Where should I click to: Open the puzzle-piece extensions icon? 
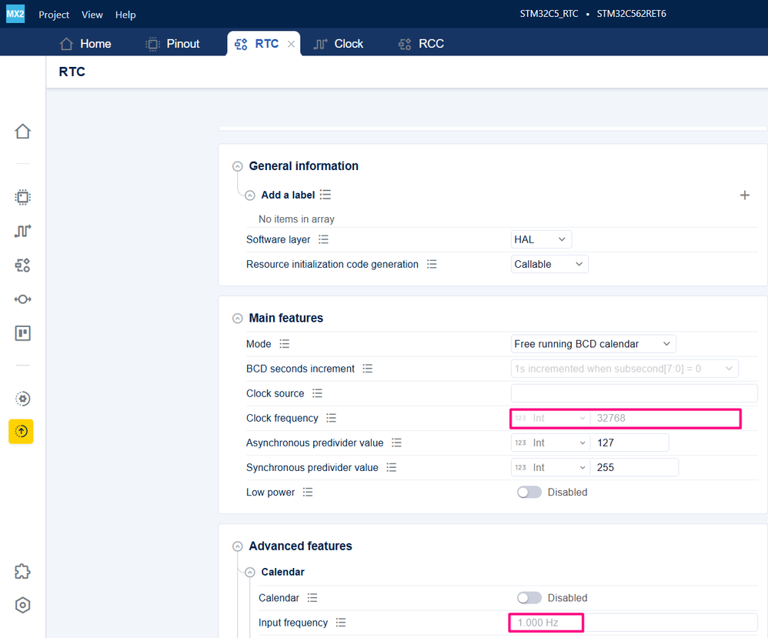pyautogui.click(x=22, y=571)
